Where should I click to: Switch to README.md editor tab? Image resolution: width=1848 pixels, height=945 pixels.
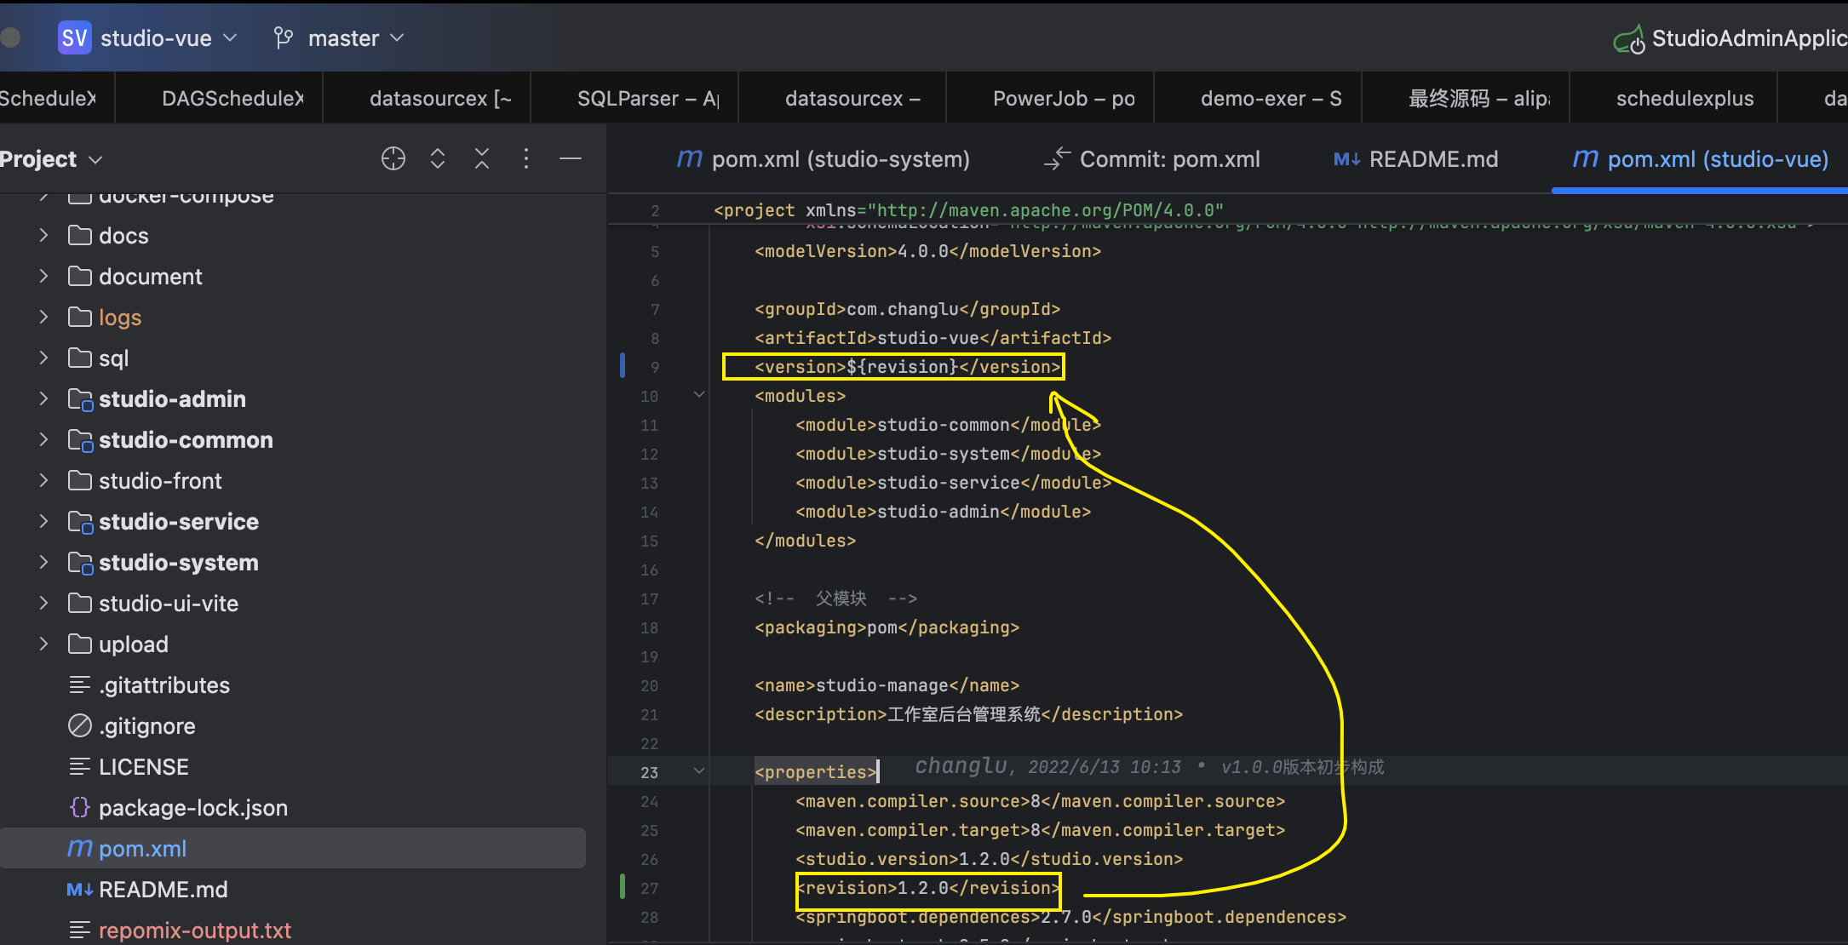[x=1415, y=159]
